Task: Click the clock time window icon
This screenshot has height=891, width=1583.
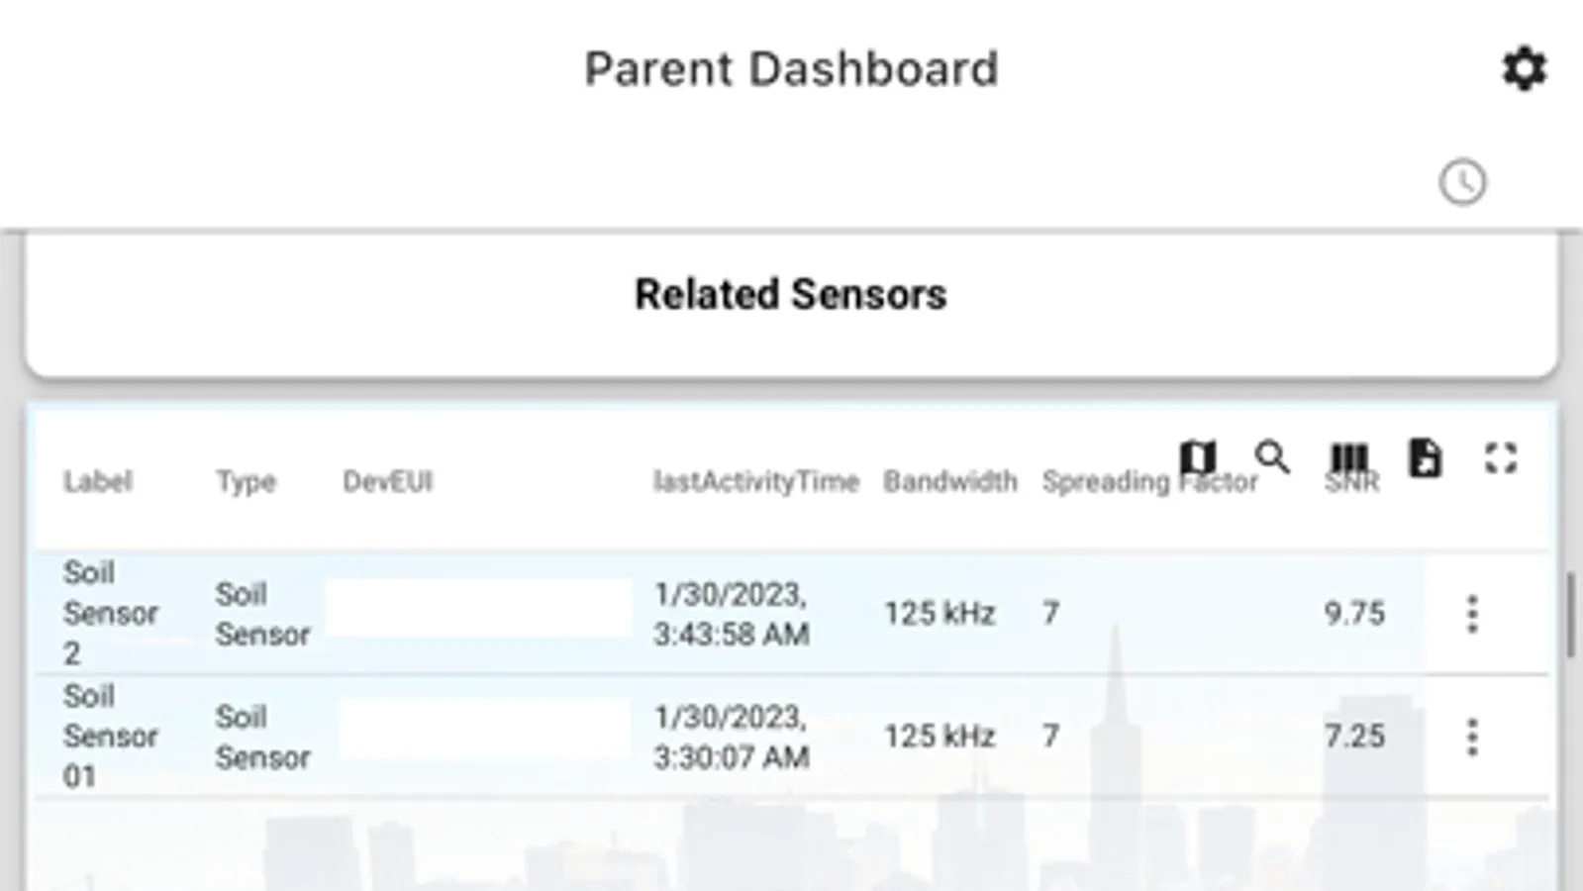Action: 1462,182
